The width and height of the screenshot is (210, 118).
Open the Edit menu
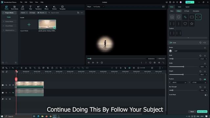(26, 2)
